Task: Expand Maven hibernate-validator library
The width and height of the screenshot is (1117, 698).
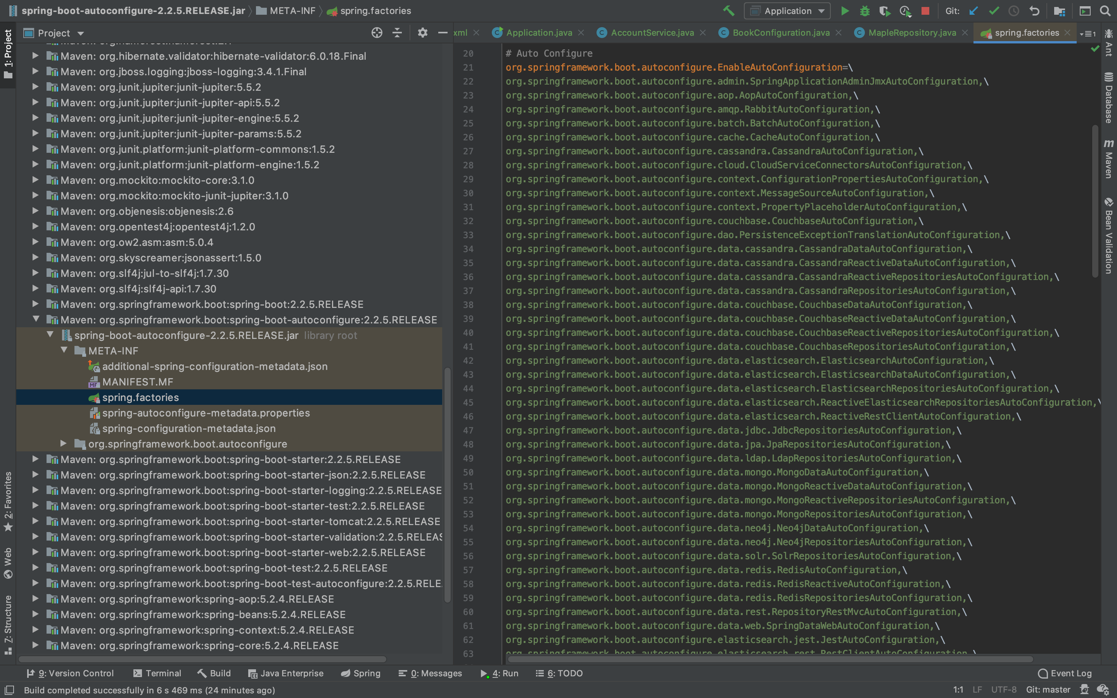Action: pyautogui.click(x=36, y=56)
